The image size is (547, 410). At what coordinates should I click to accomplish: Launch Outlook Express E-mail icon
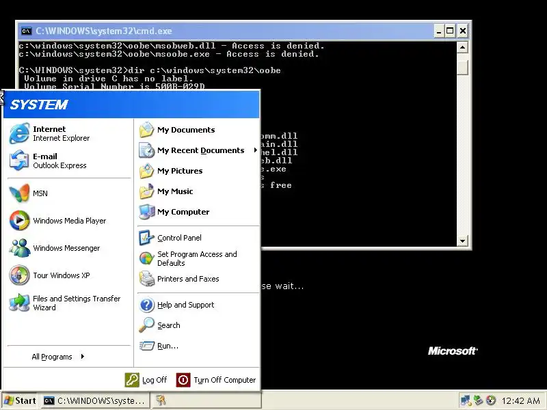19,161
